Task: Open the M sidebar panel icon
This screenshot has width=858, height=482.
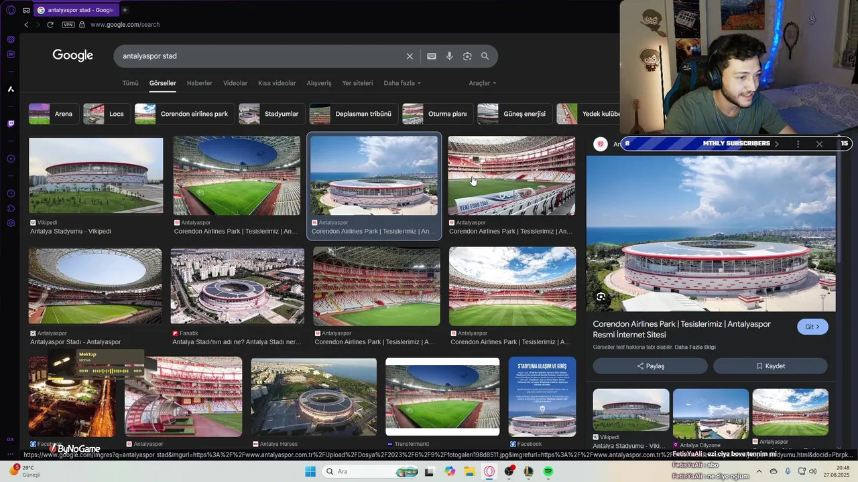Action: click(x=11, y=54)
